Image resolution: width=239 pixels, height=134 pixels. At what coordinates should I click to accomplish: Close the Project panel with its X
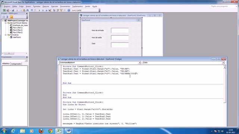point(27,13)
